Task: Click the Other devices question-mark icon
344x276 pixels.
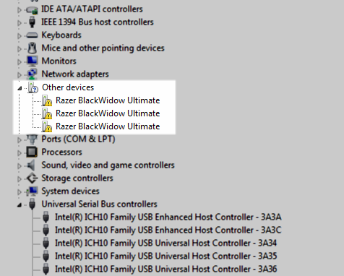Action: point(33,87)
